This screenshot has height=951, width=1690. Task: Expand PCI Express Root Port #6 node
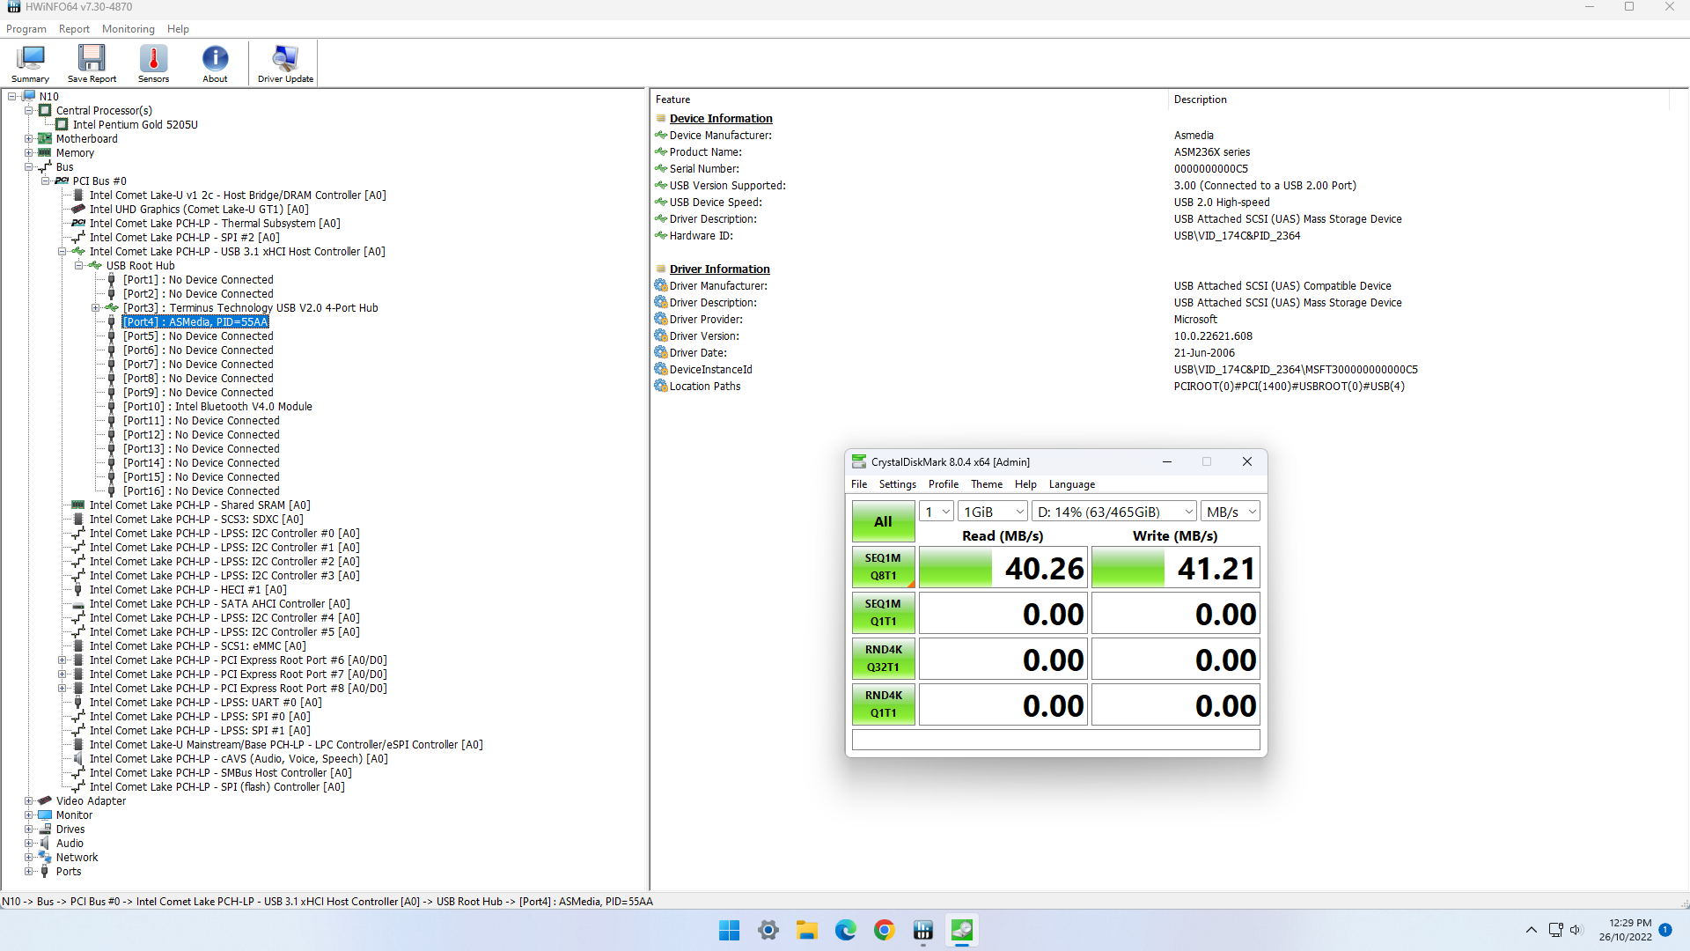[x=62, y=660]
